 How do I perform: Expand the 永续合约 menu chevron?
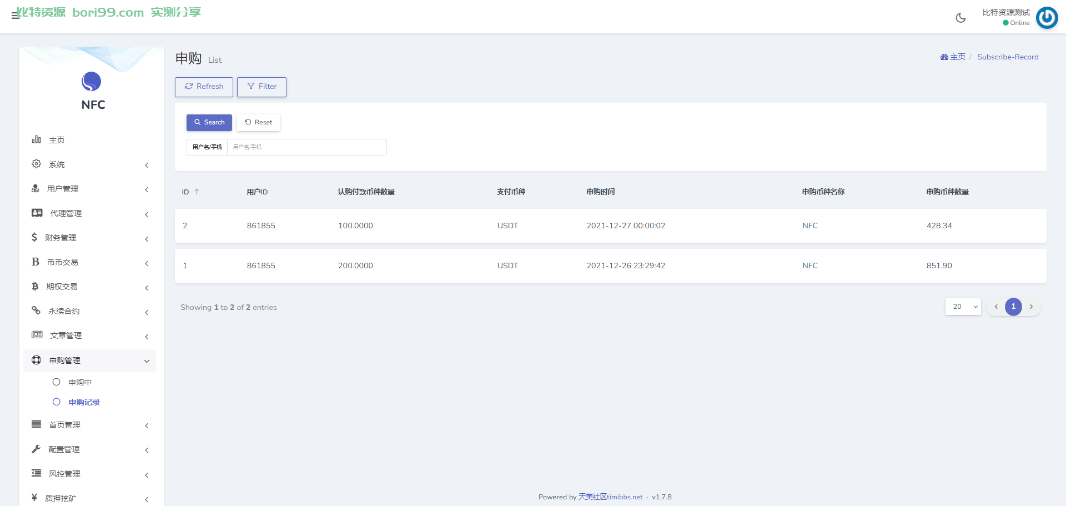147,312
